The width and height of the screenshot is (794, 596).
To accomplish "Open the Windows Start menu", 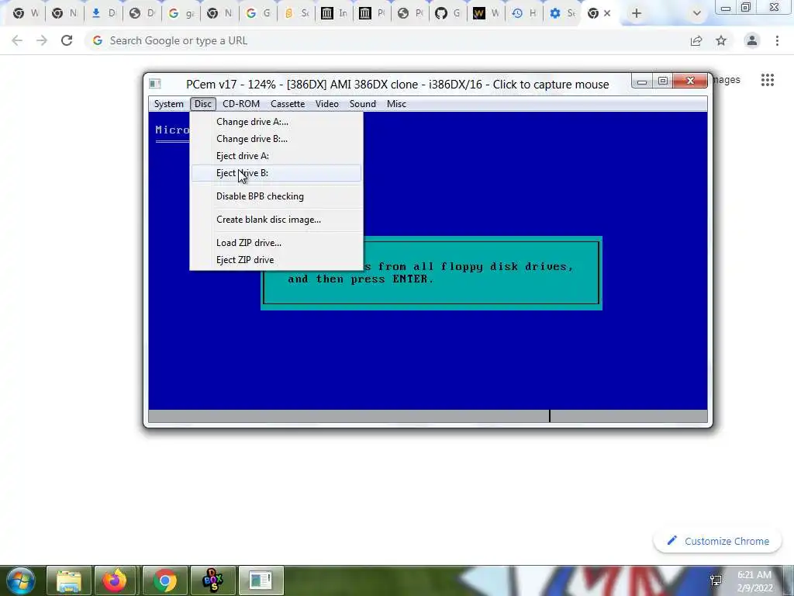I will (x=20, y=580).
